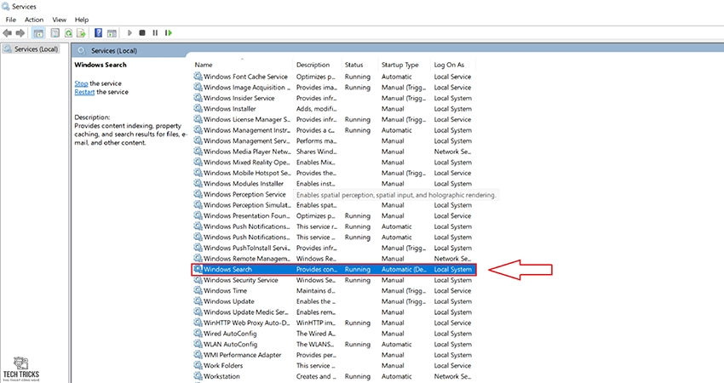Click gear icon beside Windows Time
The image size is (724, 383).
pyautogui.click(x=198, y=291)
